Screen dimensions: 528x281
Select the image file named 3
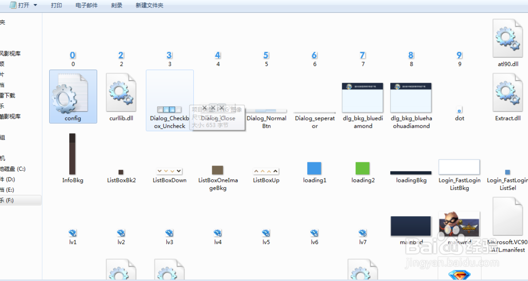pos(169,55)
